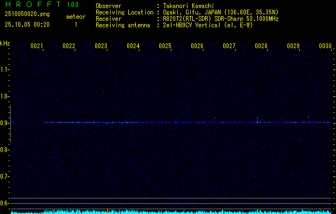Click the Observer field label
The image size is (336, 214).
(x=108, y=6)
